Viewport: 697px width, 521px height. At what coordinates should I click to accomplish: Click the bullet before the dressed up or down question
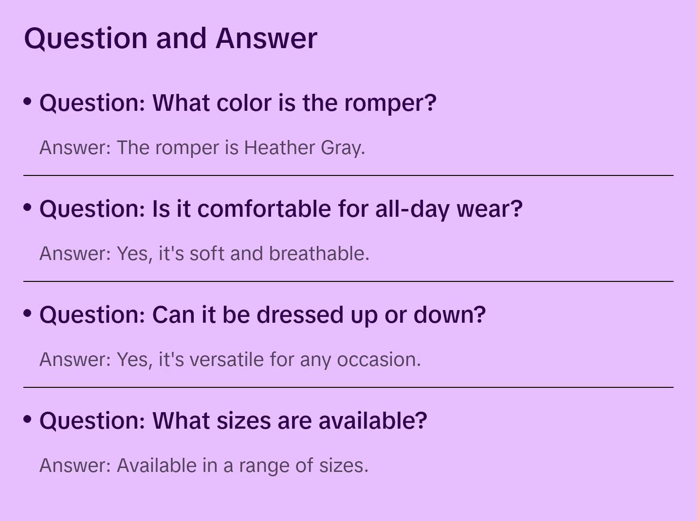point(28,313)
